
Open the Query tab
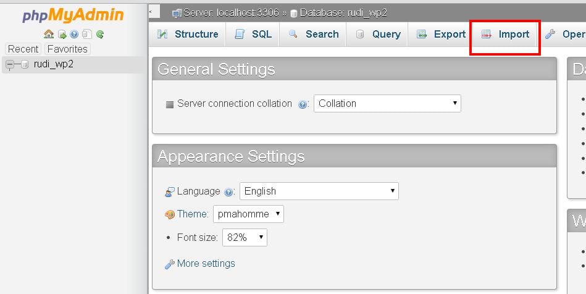point(377,34)
